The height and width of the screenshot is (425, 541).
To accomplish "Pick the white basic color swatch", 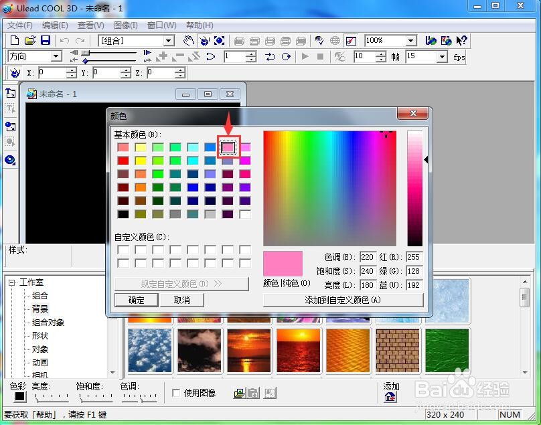I will pos(245,214).
